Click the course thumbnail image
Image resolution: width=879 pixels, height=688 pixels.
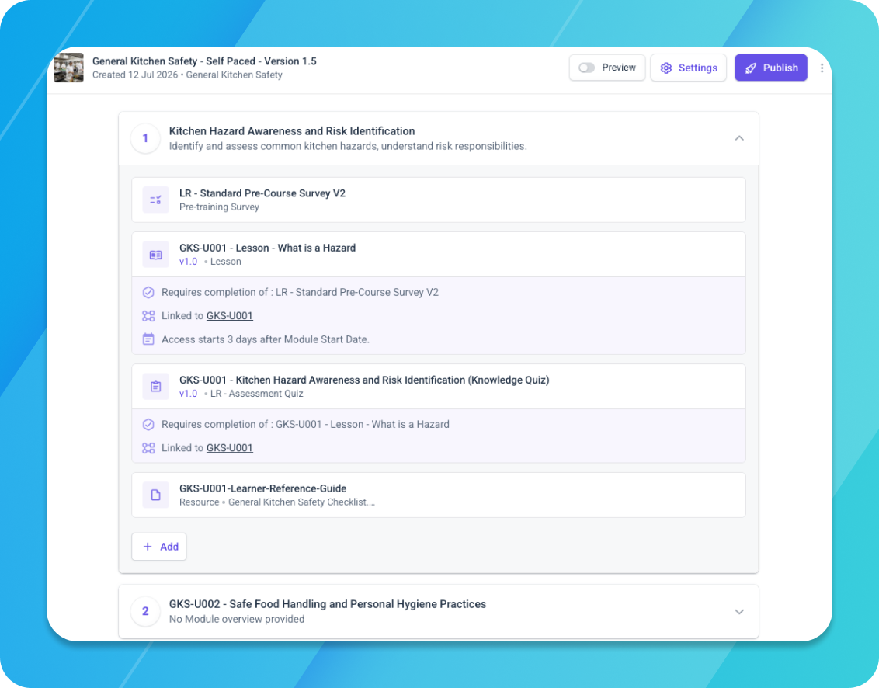(69, 68)
